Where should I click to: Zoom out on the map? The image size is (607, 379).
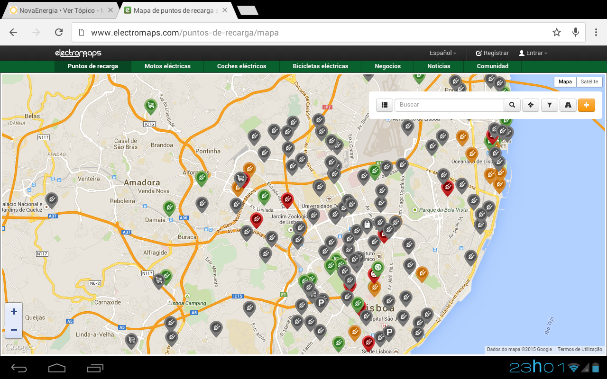coord(14,330)
